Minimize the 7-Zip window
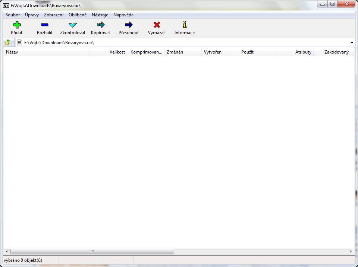The height and width of the screenshot is (267, 358). 323,4
